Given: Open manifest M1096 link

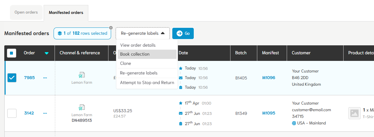Looking at the screenshot, I should 269,78.
